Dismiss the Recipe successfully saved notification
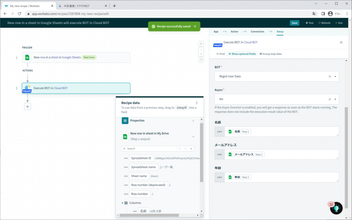 tap(195, 26)
